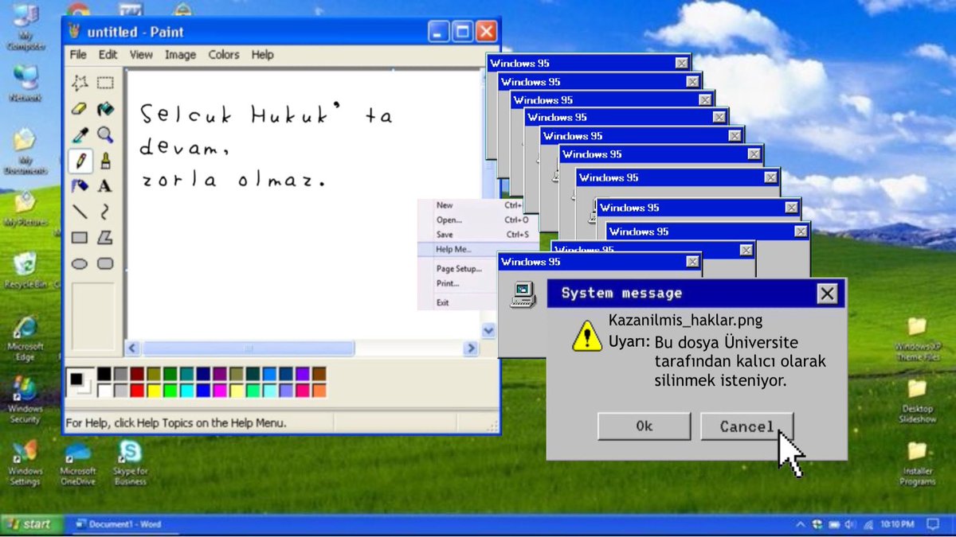Select the highlighted Help Me.. entry
Image resolution: width=956 pixels, height=537 pixels.
[x=477, y=249]
